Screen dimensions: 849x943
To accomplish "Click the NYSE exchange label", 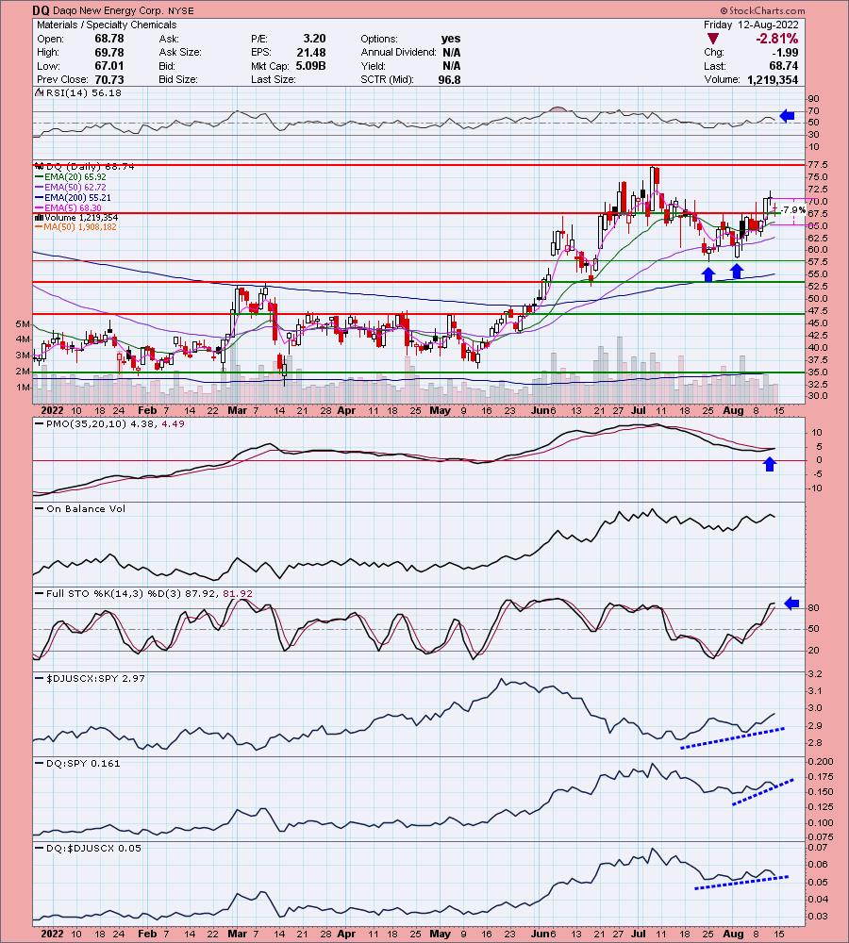I will [x=180, y=10].
